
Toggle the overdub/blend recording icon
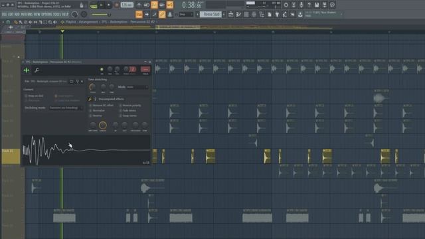[x=162, y=5]
